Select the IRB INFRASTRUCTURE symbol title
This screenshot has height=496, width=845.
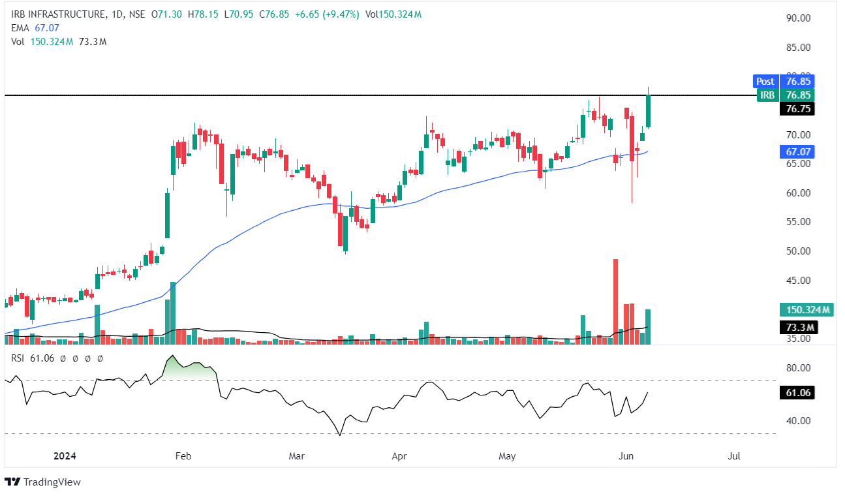57,14
